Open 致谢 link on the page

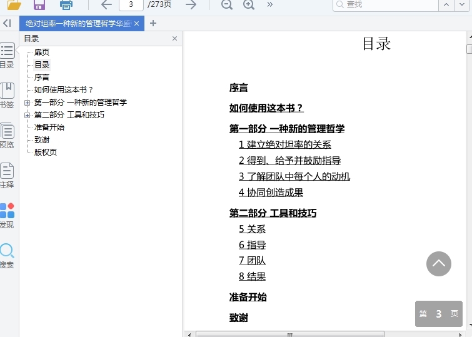coord(238,318)
